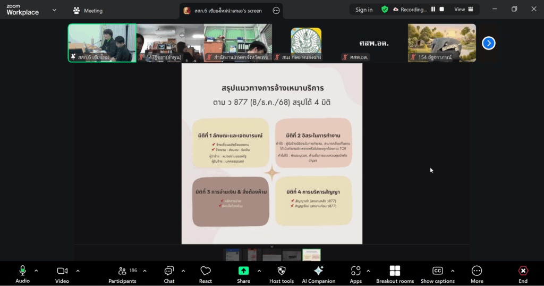The width and height of the screenshot is (544, 286).
Task: Click the End meeting button
Action: coord(523,272)
